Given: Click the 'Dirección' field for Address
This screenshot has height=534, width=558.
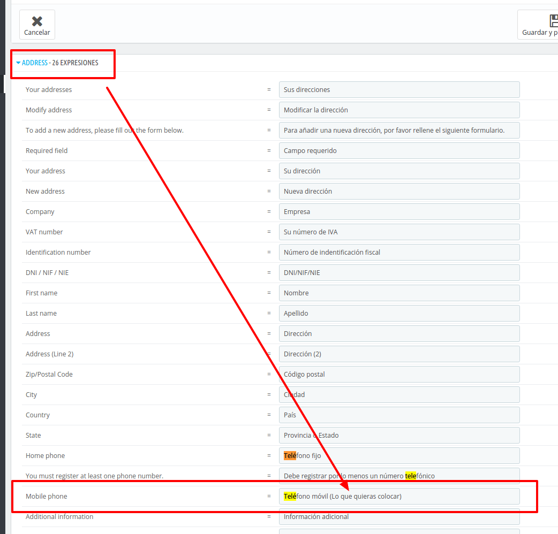Looking at the screenshot, I should click(x=399, y=333).
